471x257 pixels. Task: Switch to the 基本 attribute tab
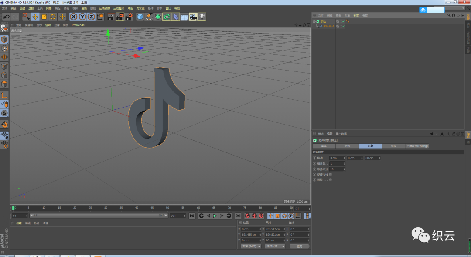[x=324, y=146]
